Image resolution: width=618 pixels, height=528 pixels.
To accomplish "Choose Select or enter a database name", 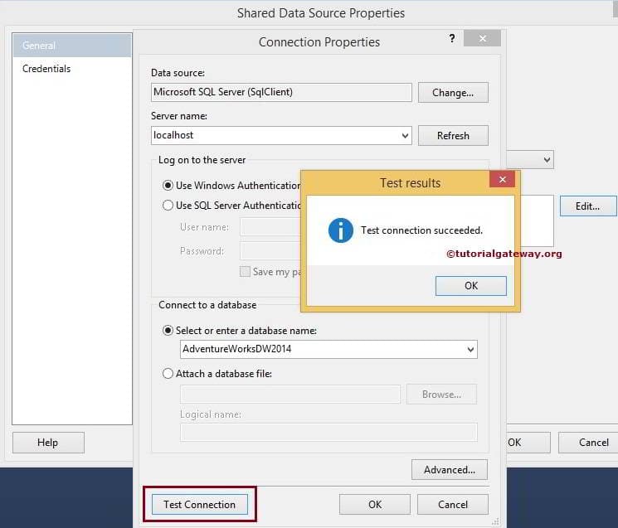I will pos(168,331).
